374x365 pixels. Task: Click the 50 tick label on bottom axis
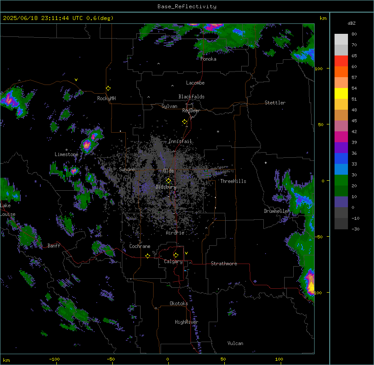pos(223,359)
